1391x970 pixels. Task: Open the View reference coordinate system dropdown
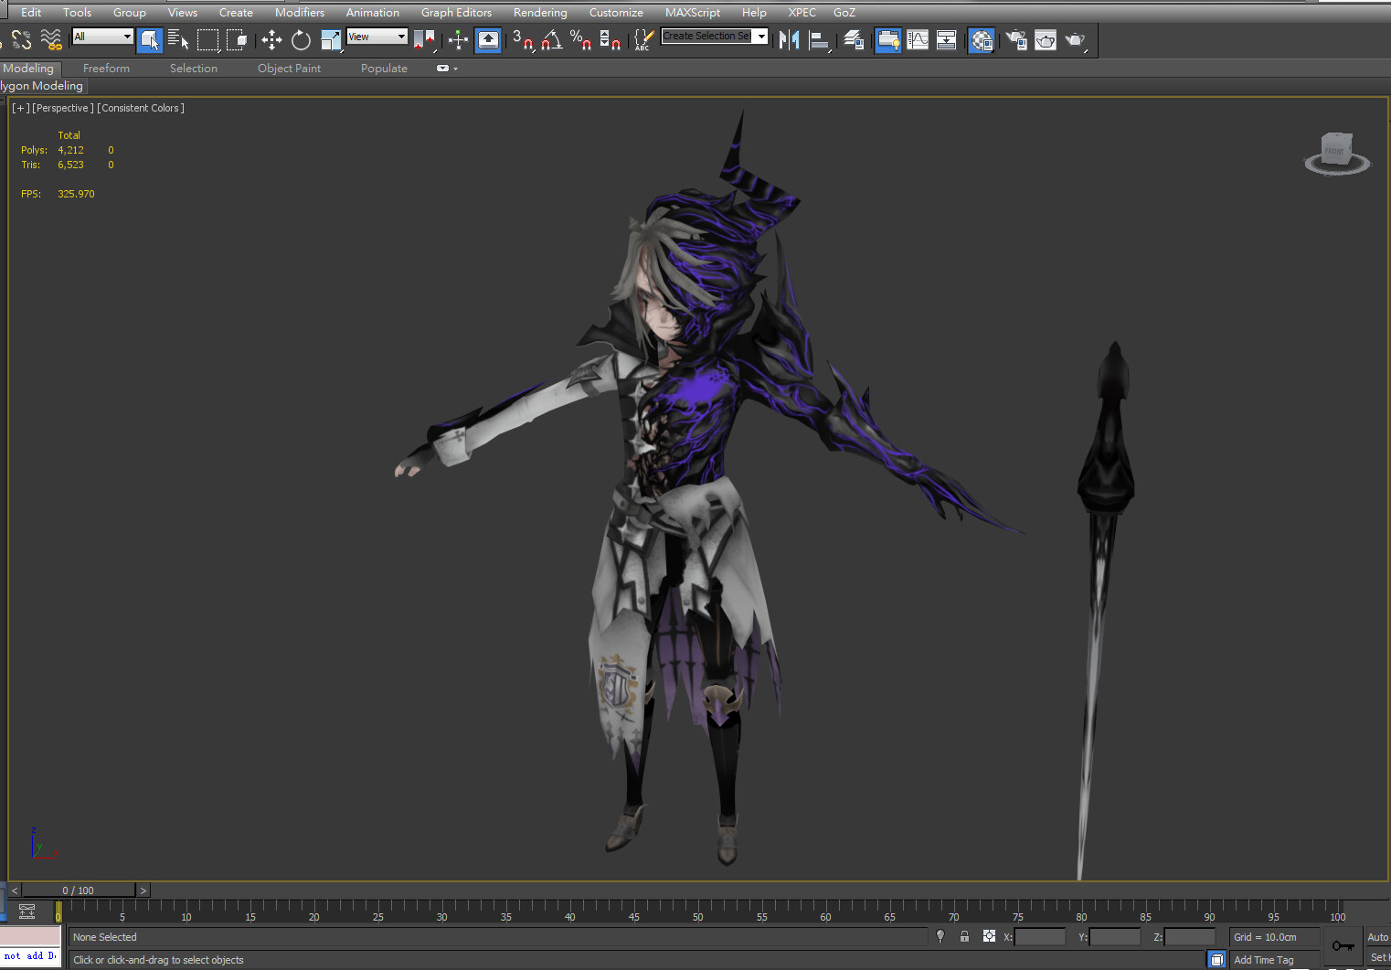377,37
